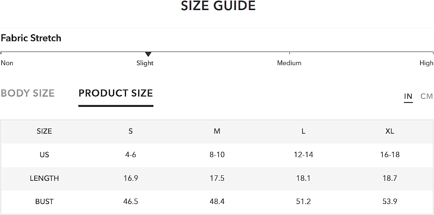Click the 46.5 bust value cell
This screenshot has height=215, width=434.
tap(131, 201)
